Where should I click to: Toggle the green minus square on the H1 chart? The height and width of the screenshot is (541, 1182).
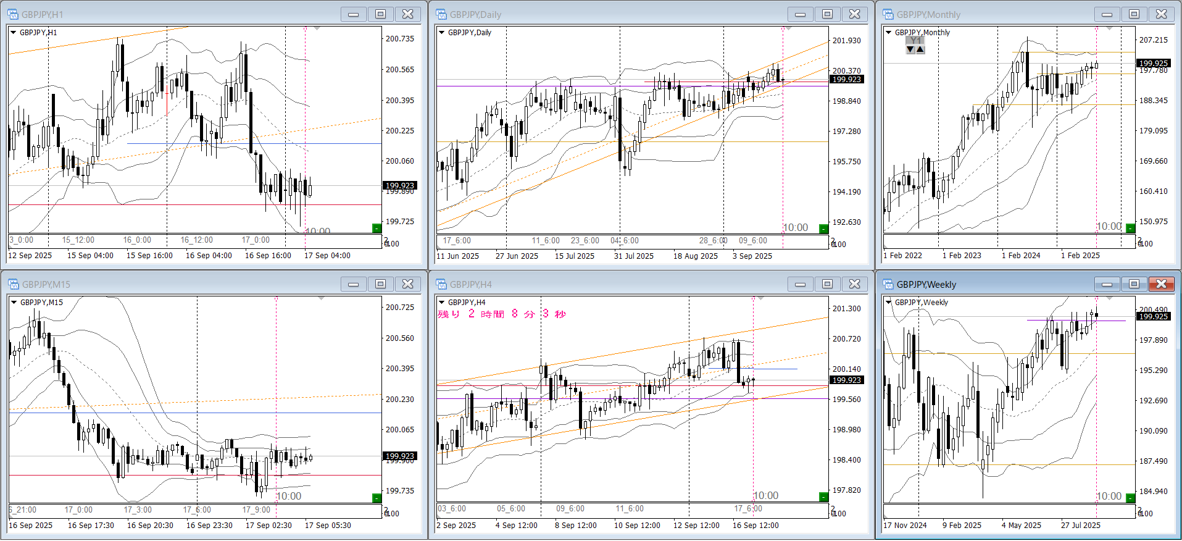[377, 229]
